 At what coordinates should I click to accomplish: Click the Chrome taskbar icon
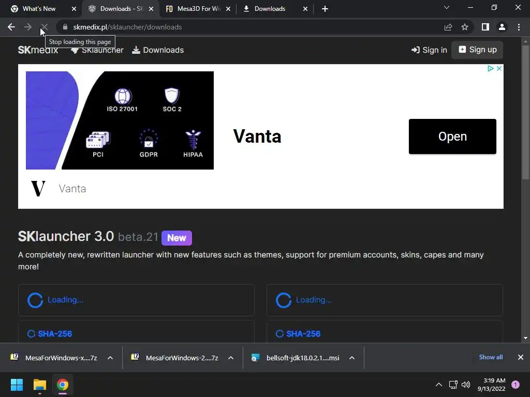click(x=63, y=385)
